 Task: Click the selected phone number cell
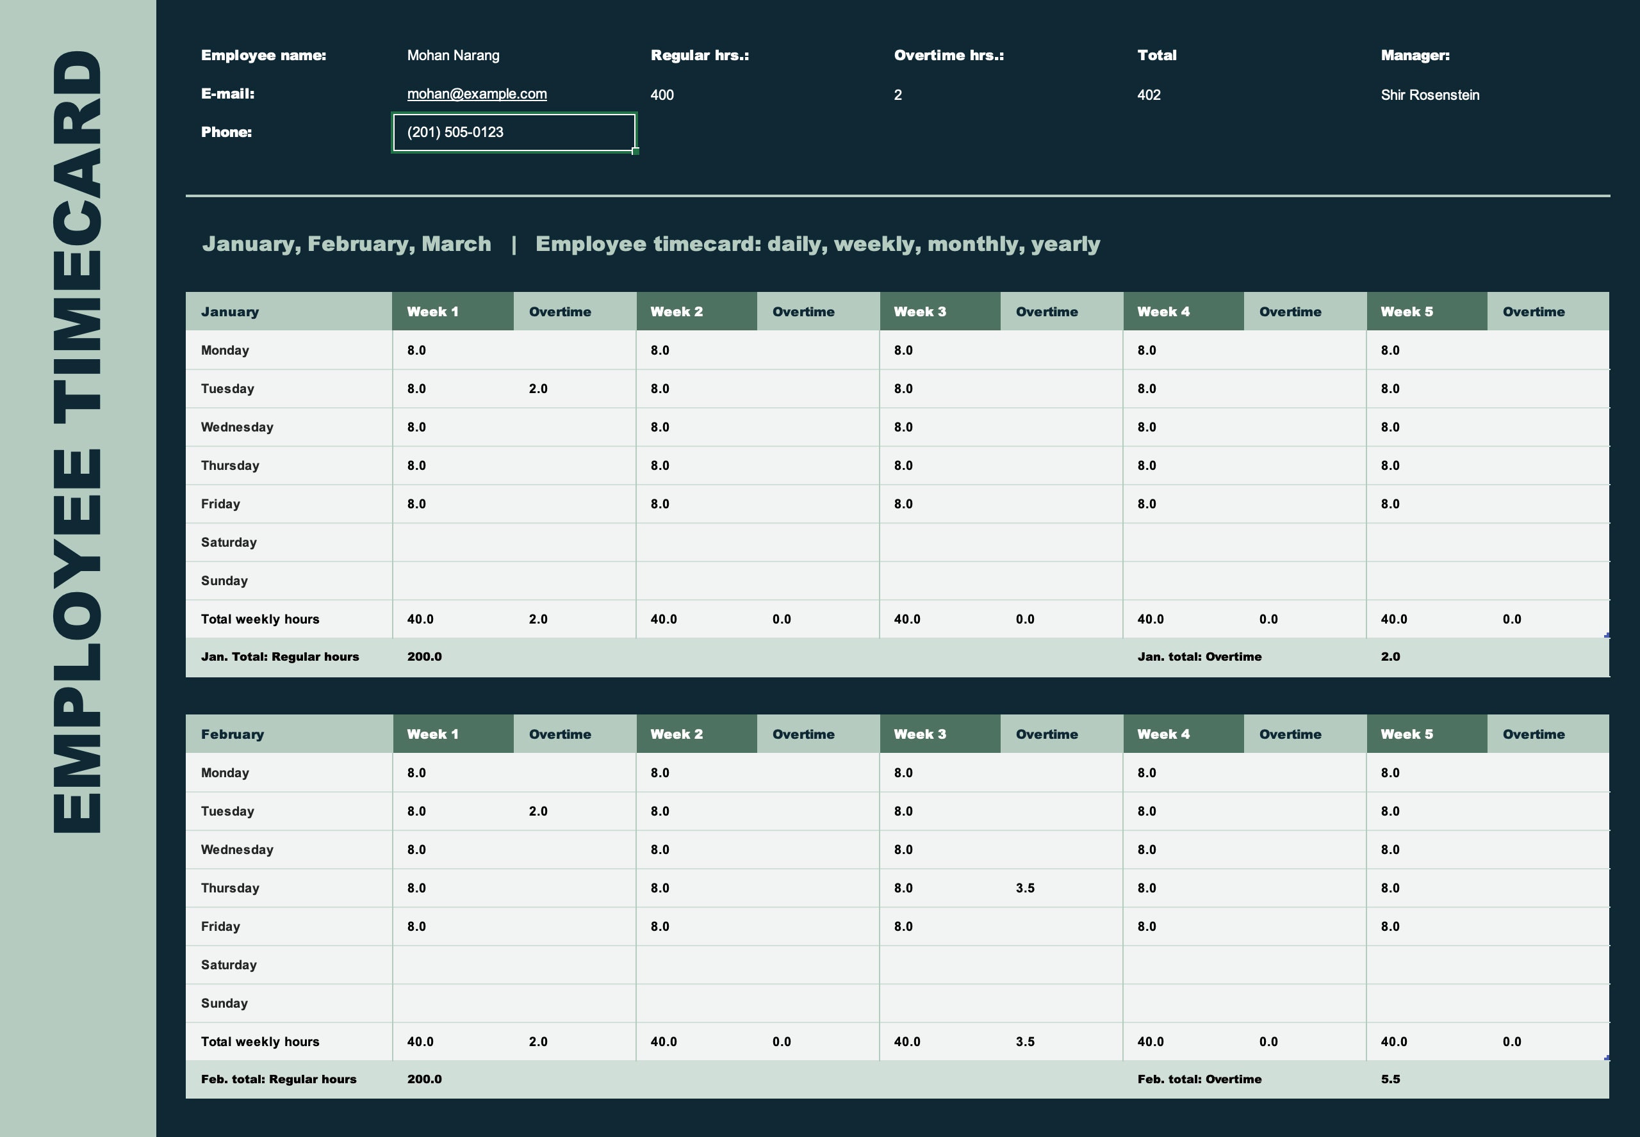513,133
